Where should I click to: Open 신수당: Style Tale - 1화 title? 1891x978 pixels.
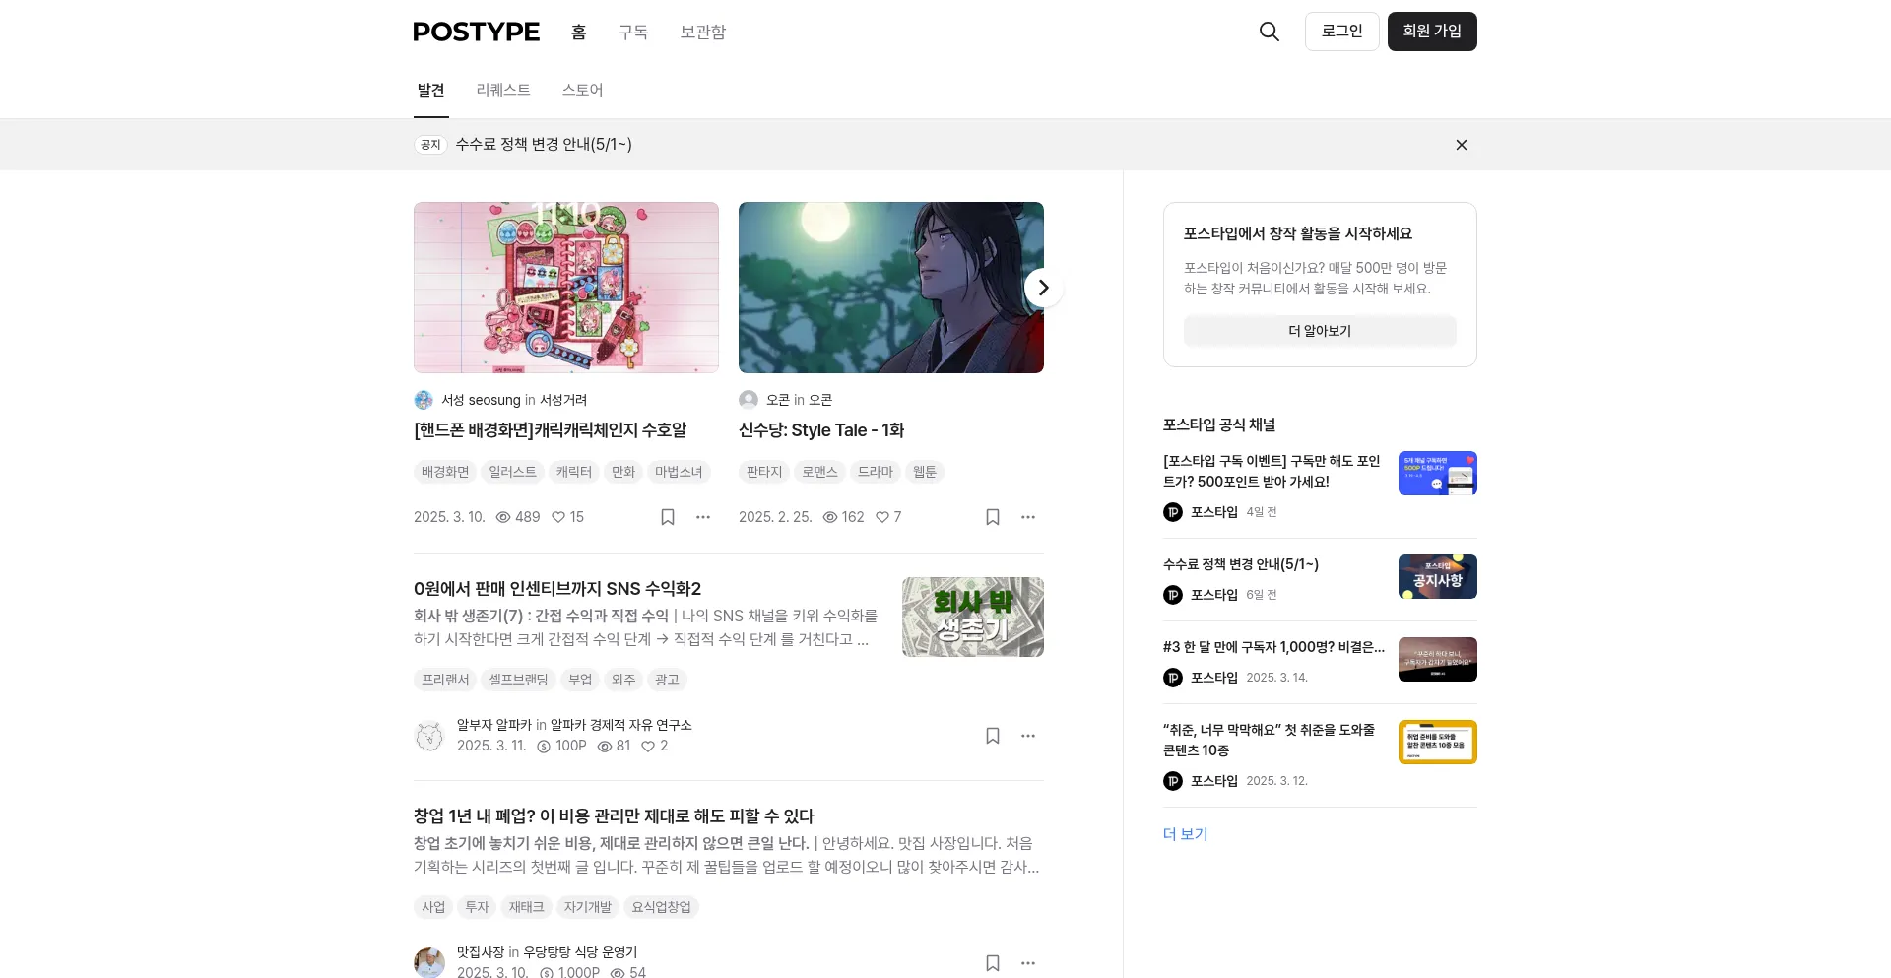pos(821,430)
